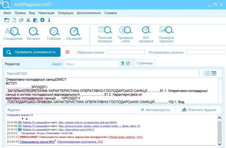Click highlighted word ЗАГАЛЬНОТЕОРЕТИЧНА in text

(x=27, y=91)
